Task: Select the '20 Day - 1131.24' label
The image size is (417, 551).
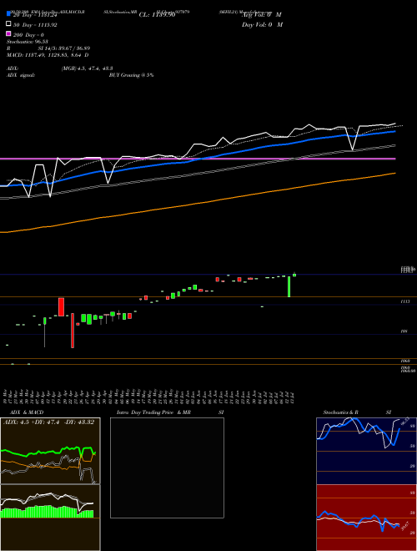Action: [35, 15]
